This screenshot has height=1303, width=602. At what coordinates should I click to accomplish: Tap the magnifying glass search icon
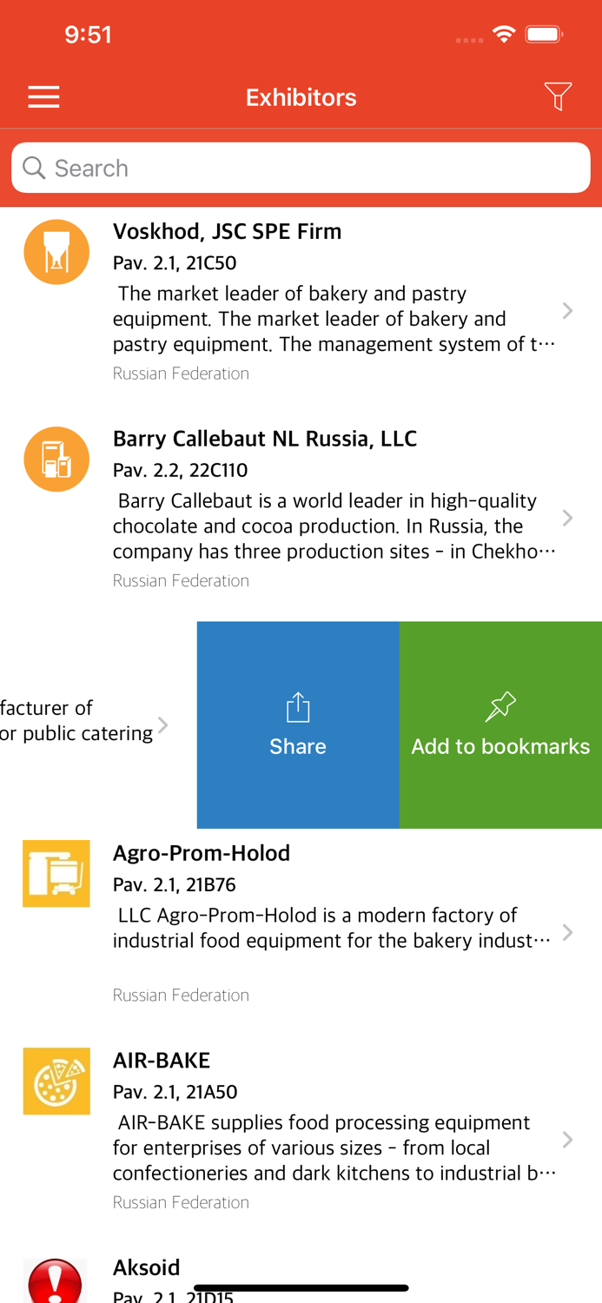[34, 168]
